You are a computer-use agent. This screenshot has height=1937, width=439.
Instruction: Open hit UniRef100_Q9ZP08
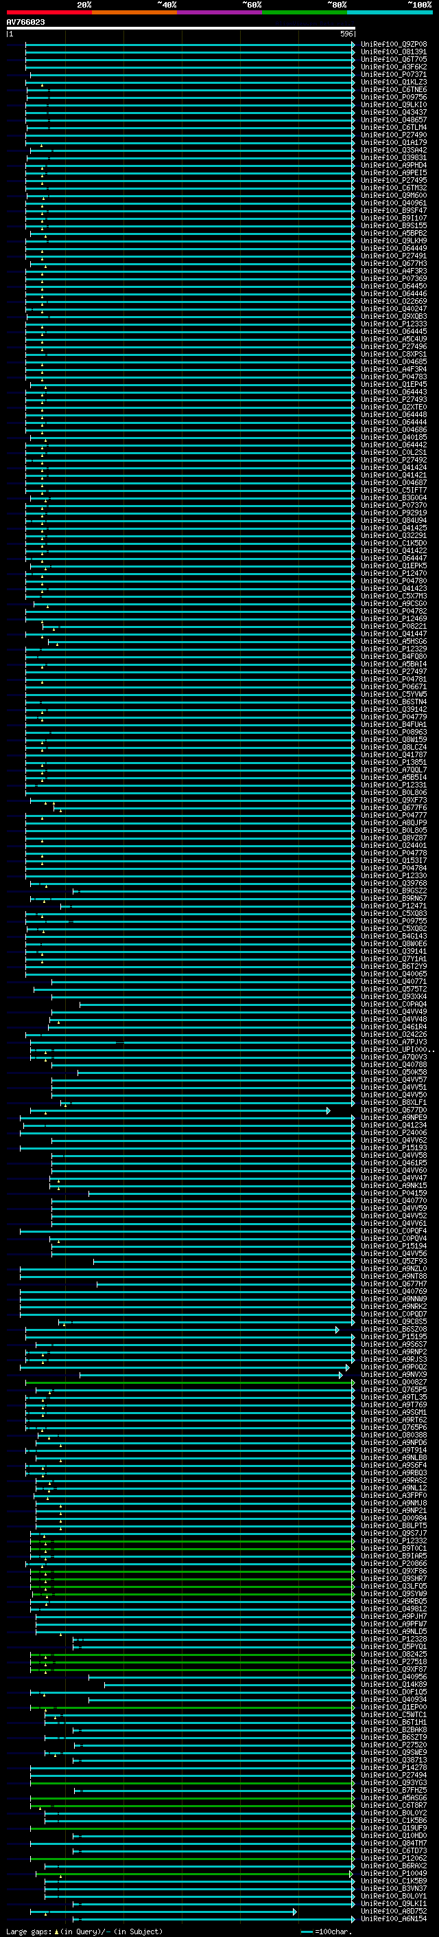pyautogui.click(x=394, y=45)
